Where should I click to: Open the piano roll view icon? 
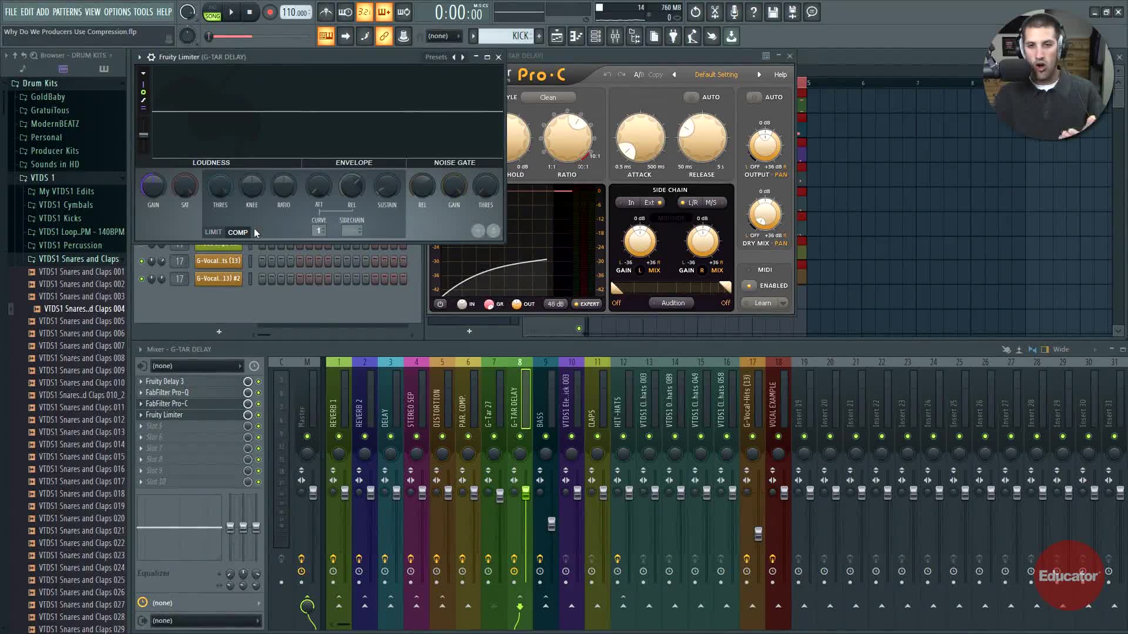click(x=576, y=36)
